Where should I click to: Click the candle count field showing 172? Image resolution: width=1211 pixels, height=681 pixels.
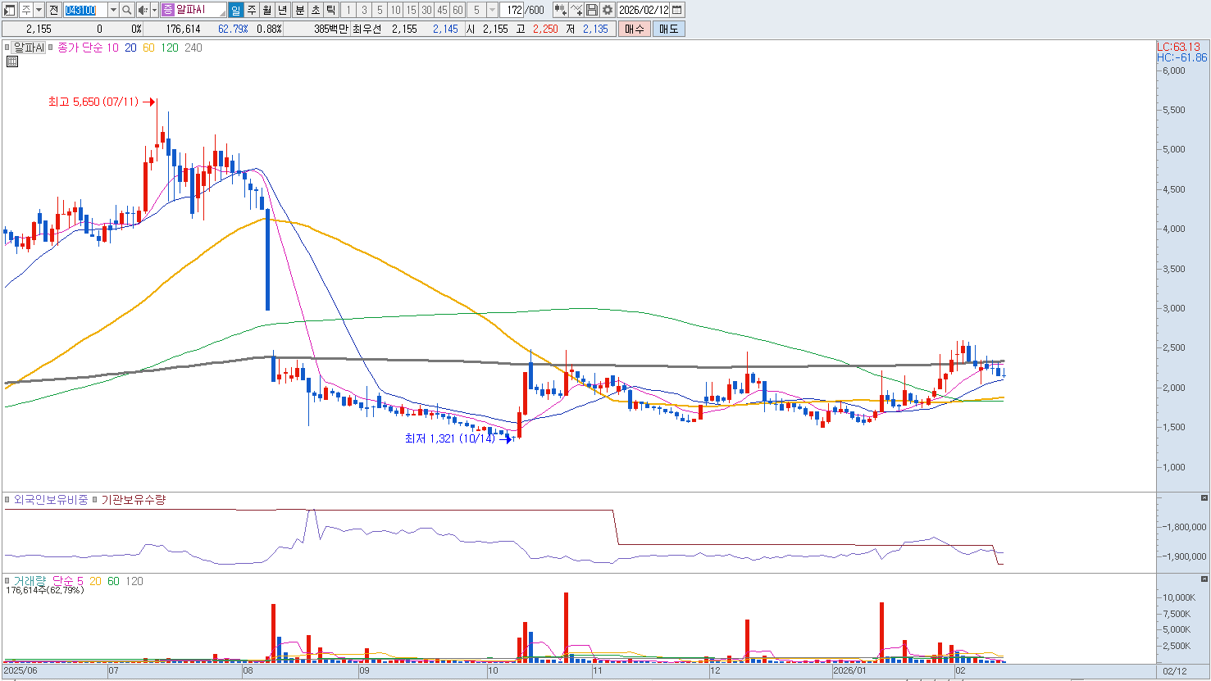[x=513, y=10]
